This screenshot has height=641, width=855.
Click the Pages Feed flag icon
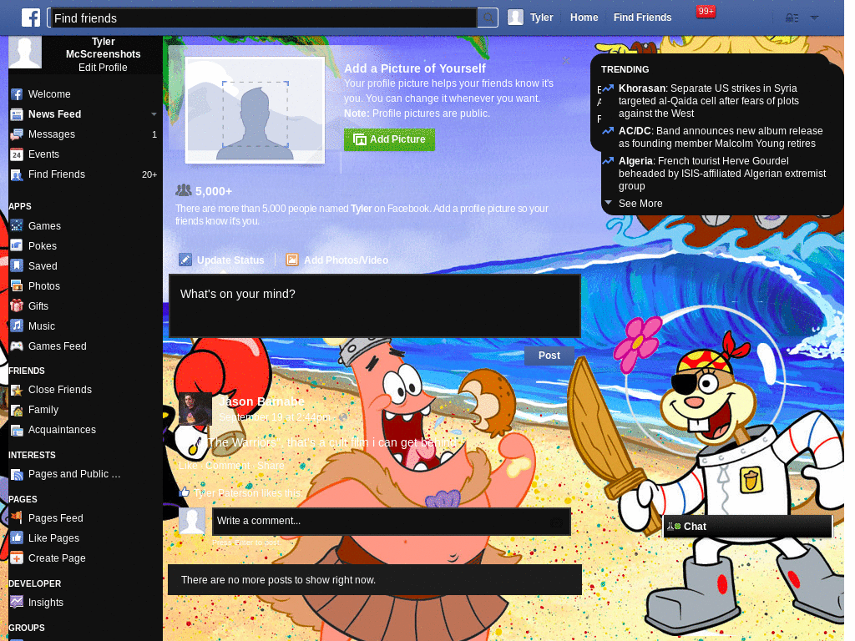click(x=17, y=517)
